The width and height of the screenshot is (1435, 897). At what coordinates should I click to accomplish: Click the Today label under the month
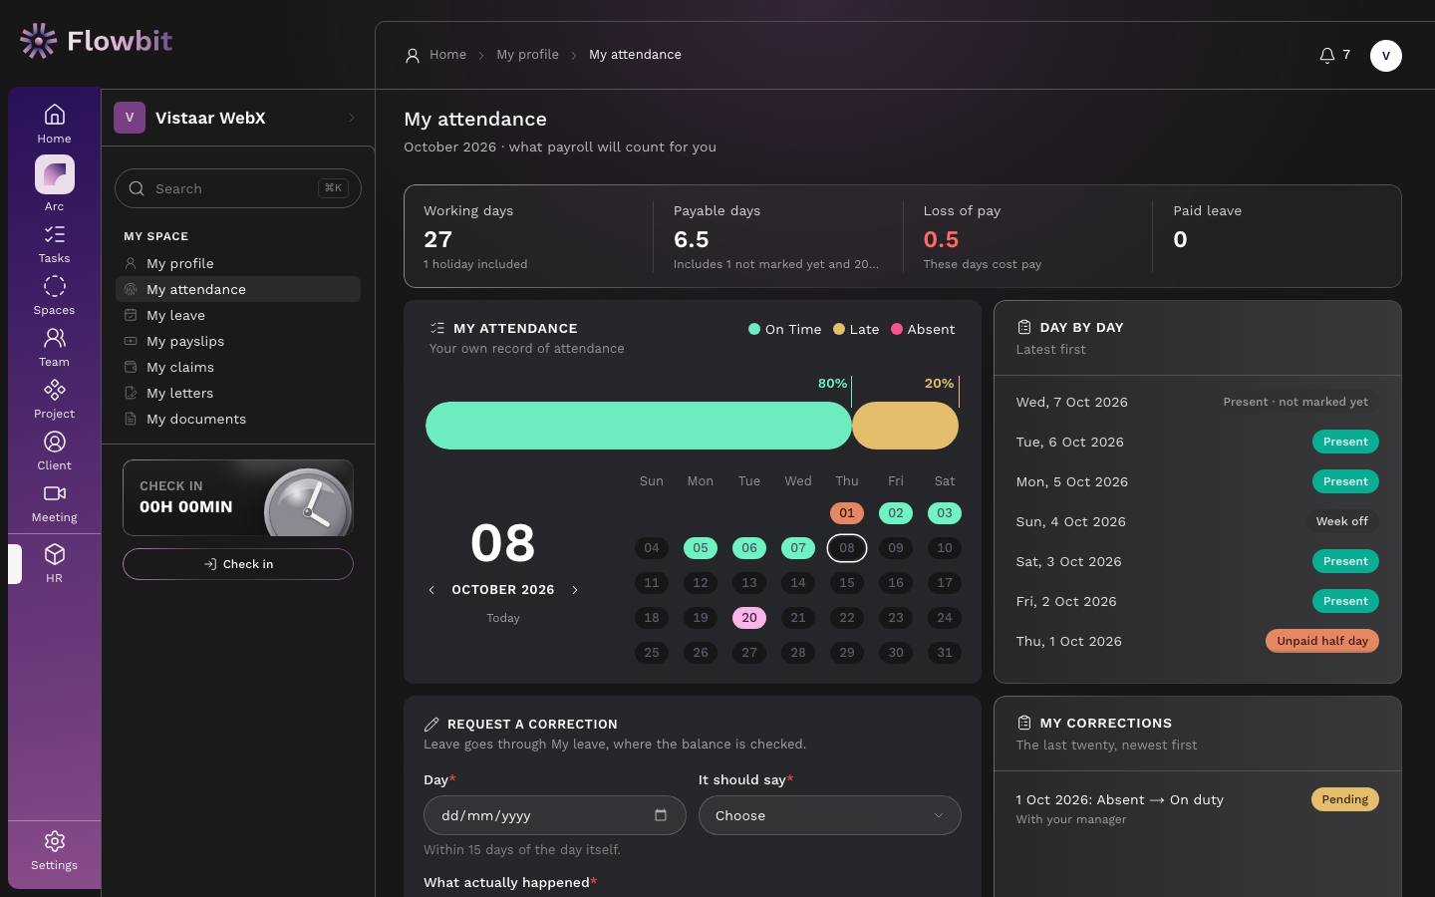503,618
